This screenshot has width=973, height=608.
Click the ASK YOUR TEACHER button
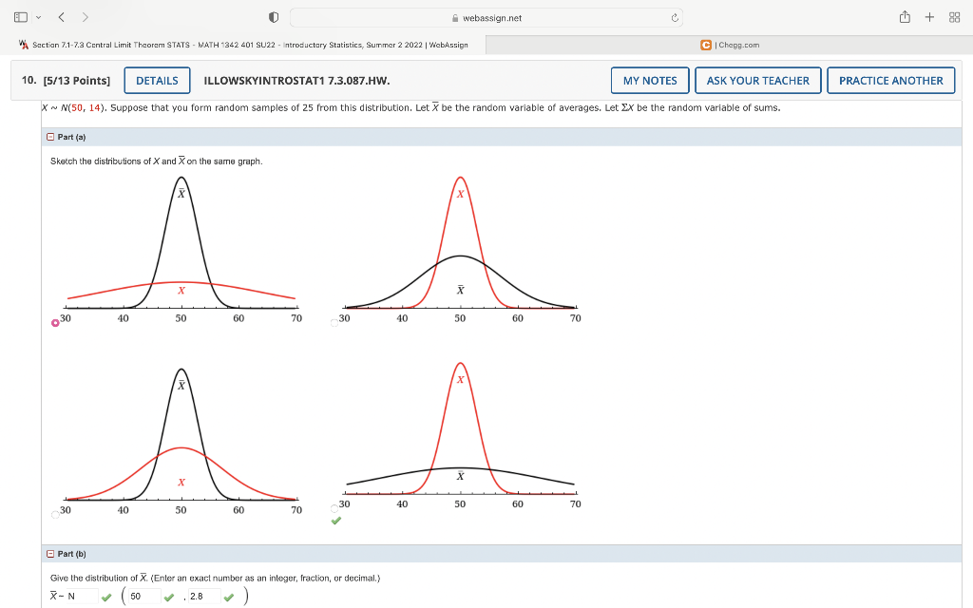[x=757, y=80]
